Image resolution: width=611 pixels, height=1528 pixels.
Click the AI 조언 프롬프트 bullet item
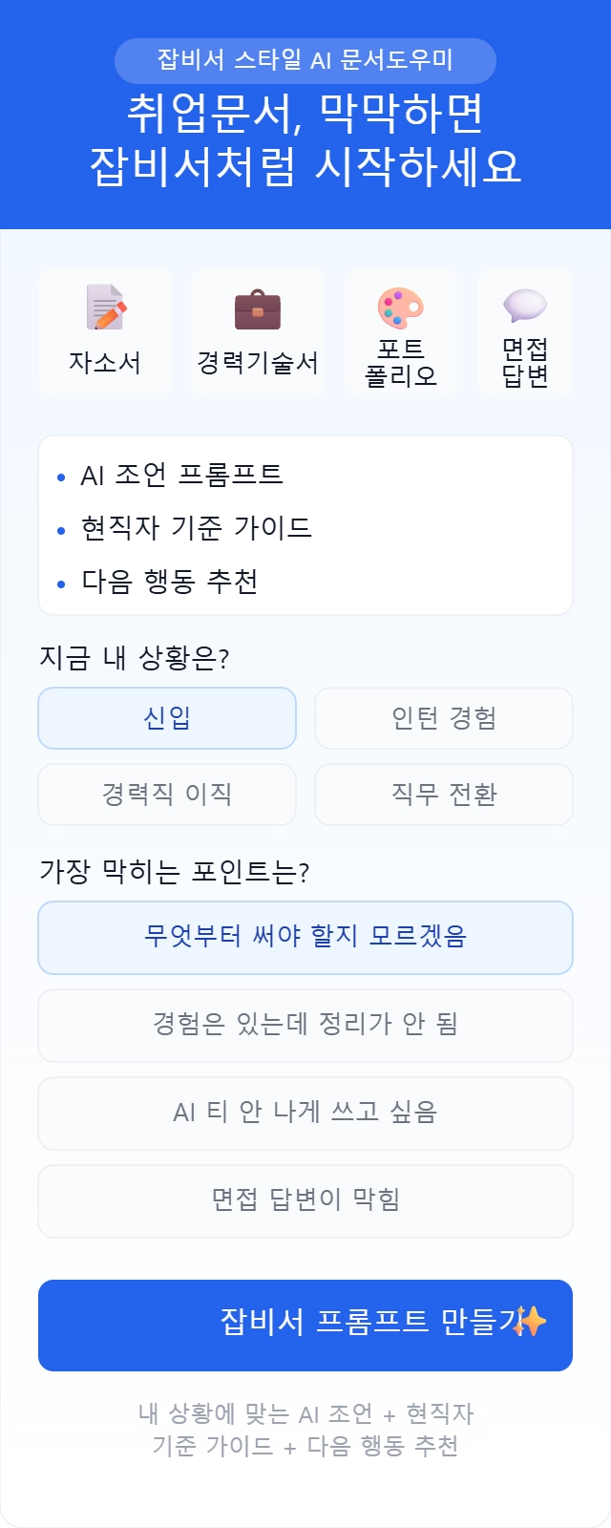181,475
